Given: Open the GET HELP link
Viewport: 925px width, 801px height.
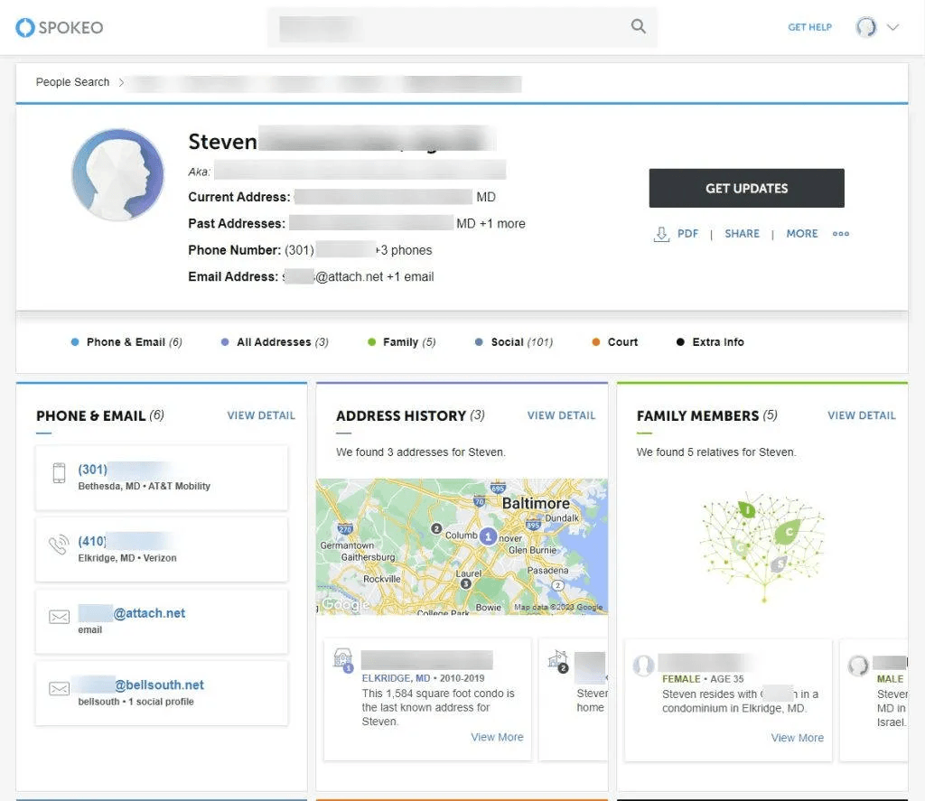Looking at the screenshot, I should click(809, 27).
